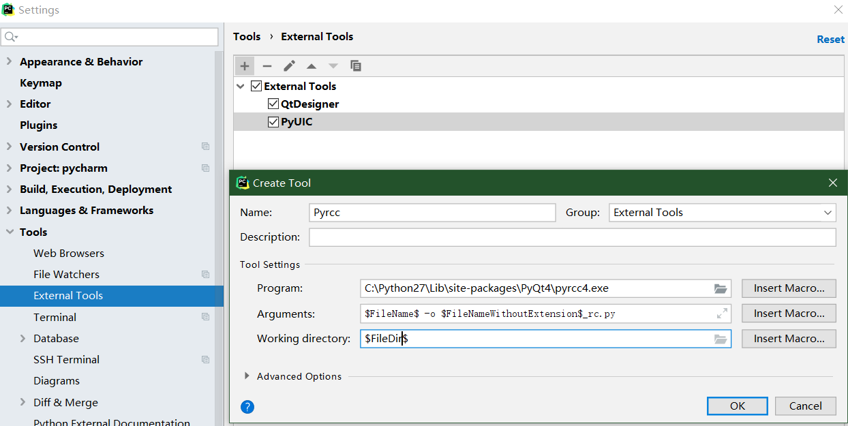
Task: Expand the Database subsection
Action: (23, 338)
